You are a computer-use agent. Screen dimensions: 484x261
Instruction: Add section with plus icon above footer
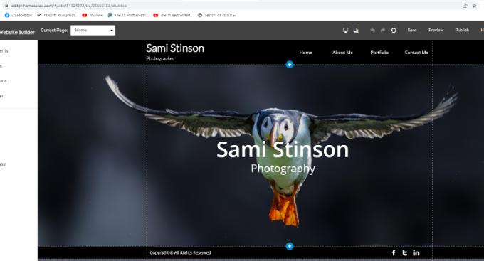(289, 246)
